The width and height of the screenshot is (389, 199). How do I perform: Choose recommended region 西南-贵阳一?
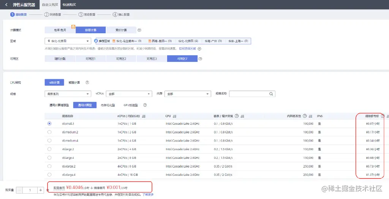coord(160,41)
